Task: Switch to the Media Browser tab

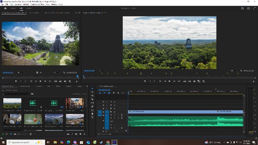Action: pyautogui.click(x=25, y=86)
